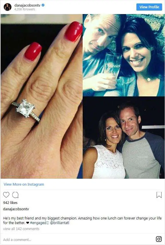Screen dimensions: 165x245
Task: Open danajacobsontv's profile avatar
Action: click(x=7, y=7)
